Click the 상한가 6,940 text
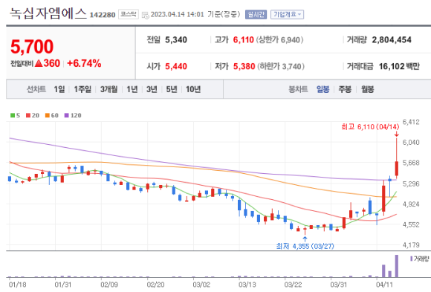This screenshot has height=292, width=431. point(280,40)
